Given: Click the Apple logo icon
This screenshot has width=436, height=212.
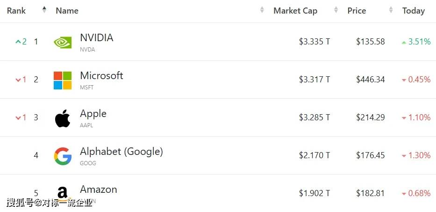Looking at the screenshot, I should pos(63,118).
